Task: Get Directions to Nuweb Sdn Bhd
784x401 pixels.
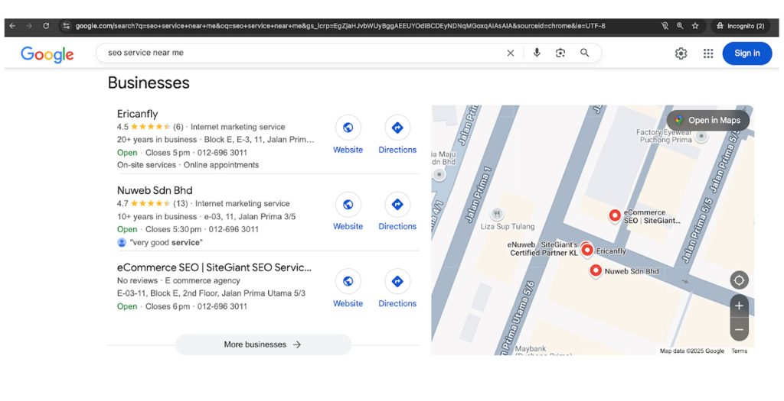Action: [x=397, y=205]
